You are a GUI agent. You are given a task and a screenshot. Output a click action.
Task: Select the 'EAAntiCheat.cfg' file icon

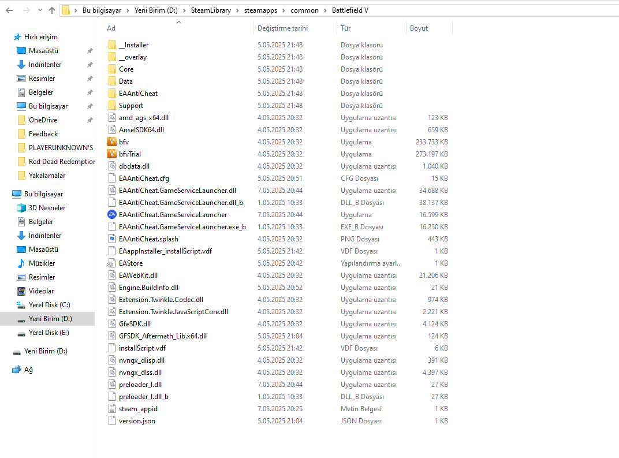(x=112, y=178)
